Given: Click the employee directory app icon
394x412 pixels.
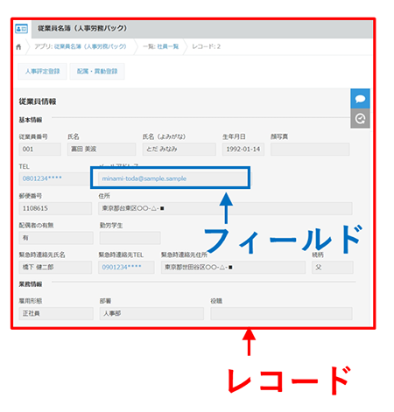Looking at the screenshot, I should point(21,29).
